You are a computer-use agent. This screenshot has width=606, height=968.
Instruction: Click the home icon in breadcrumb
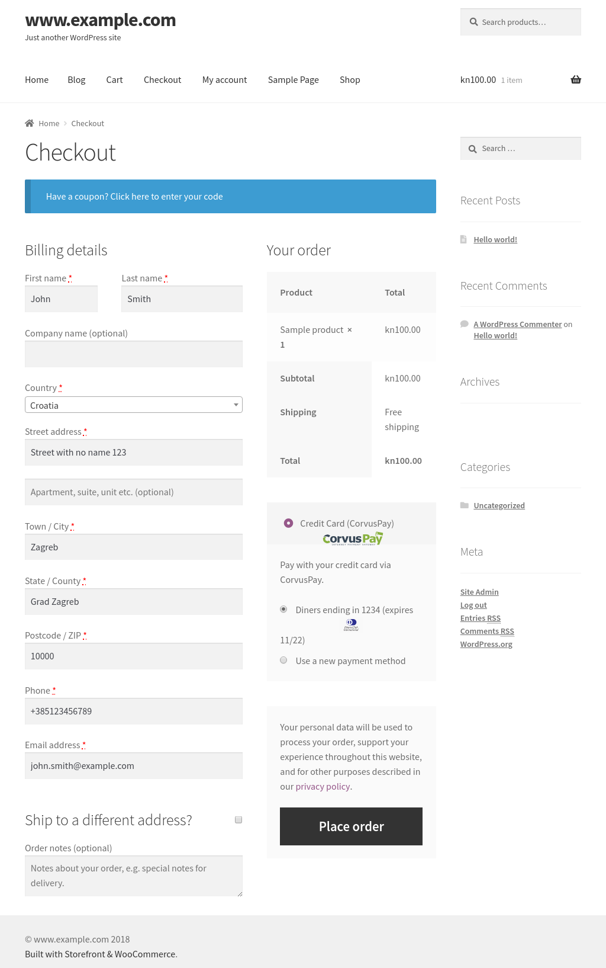pyautogui.click(x=30, y=123)
